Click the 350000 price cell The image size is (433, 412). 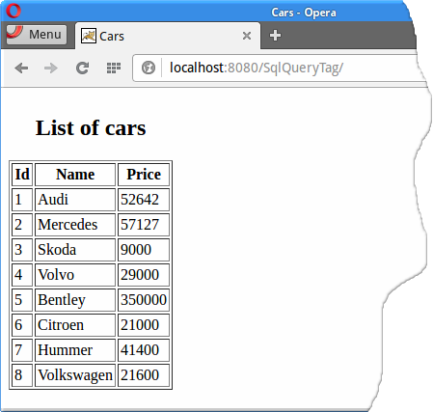[144, 300]
